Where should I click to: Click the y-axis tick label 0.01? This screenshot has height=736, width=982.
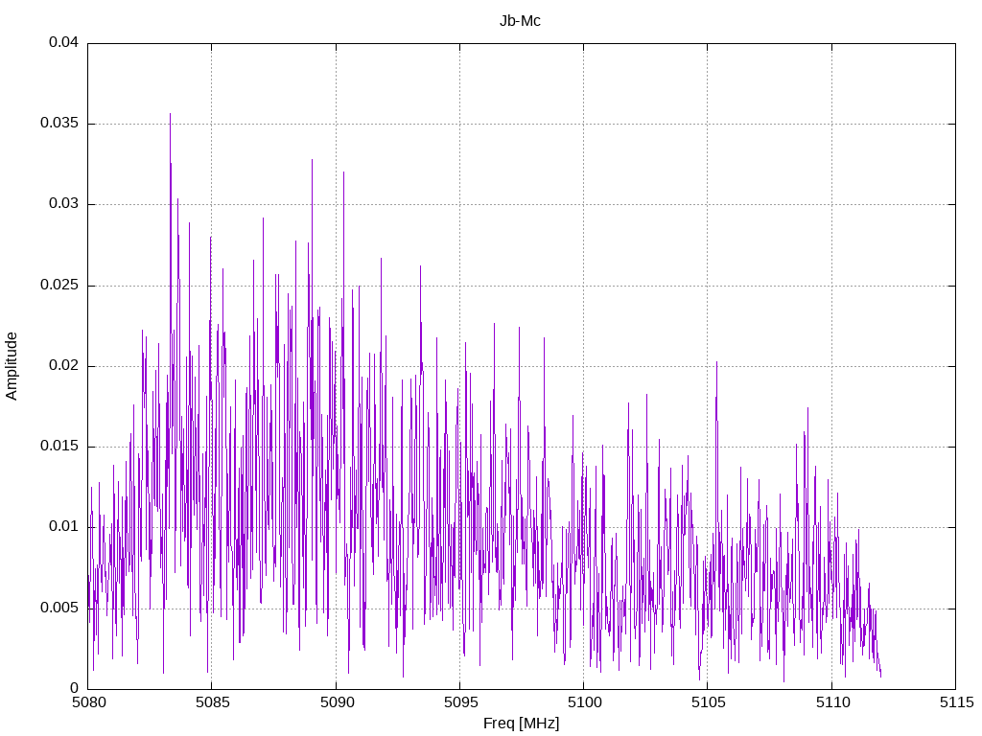64,527
